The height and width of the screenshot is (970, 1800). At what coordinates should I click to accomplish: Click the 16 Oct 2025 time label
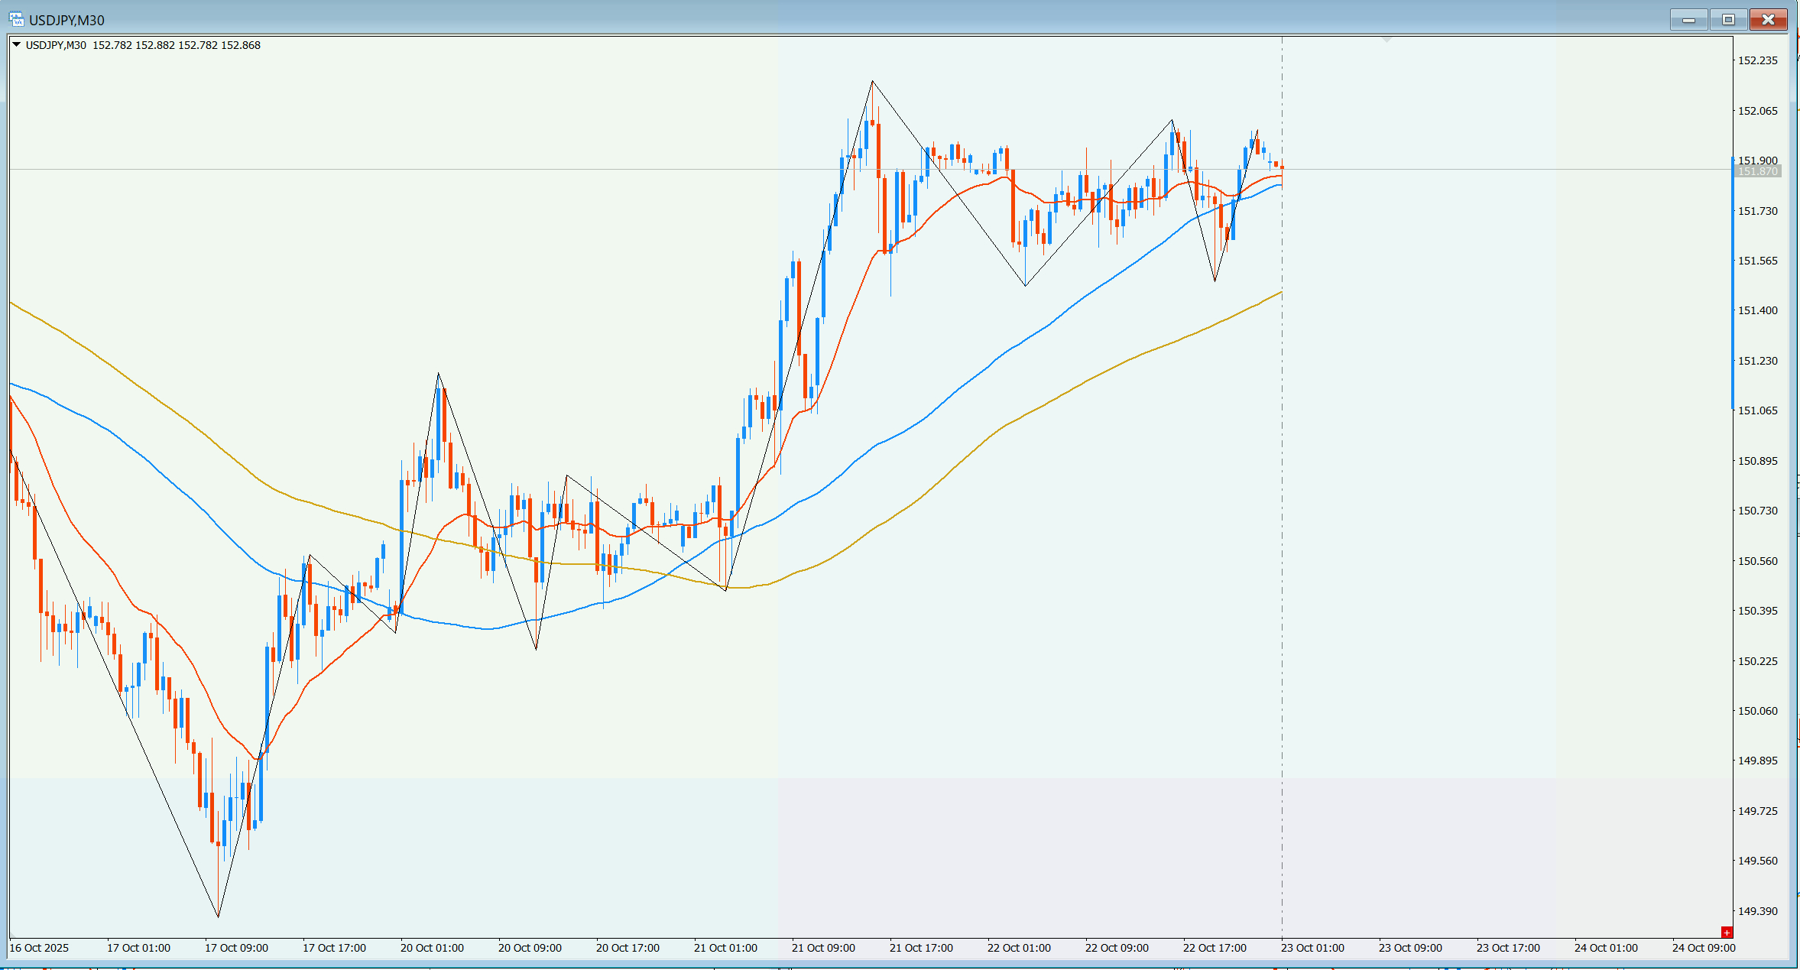click(39, 948)
